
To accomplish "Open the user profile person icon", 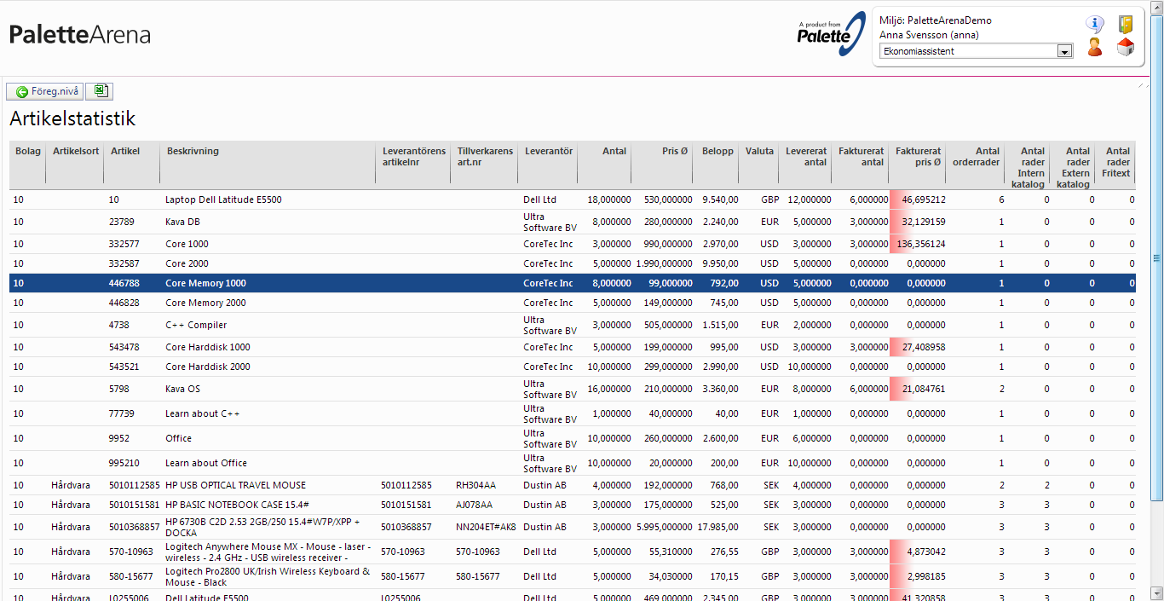I will click(1095, 48).
